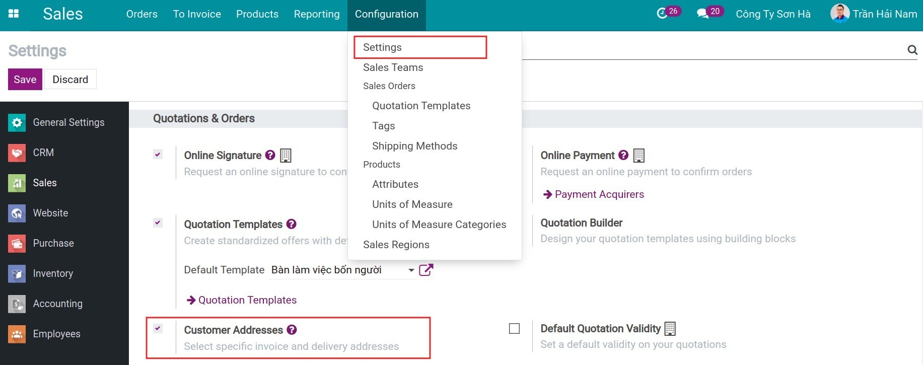
Task: Click the Save button
Action: 25,80
